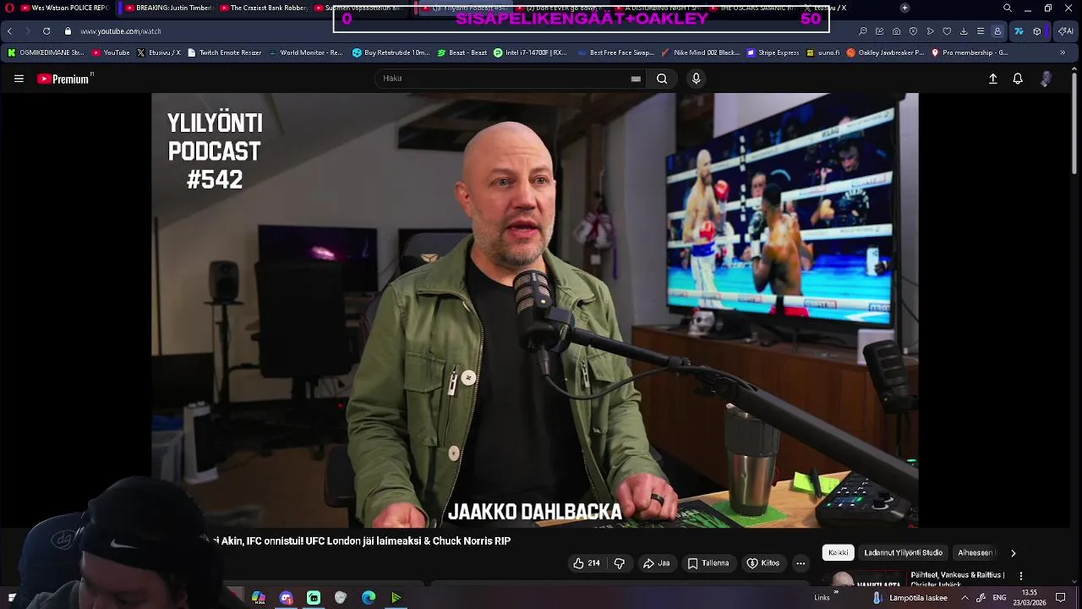Open Best Free Face Swap bookmark

[x=615, y=52]
